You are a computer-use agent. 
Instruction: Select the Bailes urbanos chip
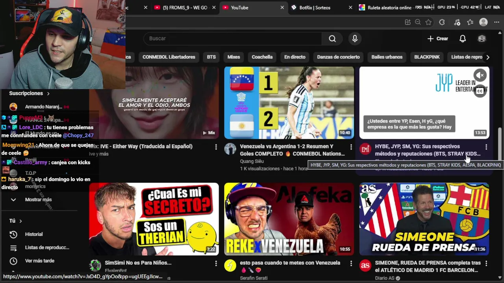(x=387, y=57)
